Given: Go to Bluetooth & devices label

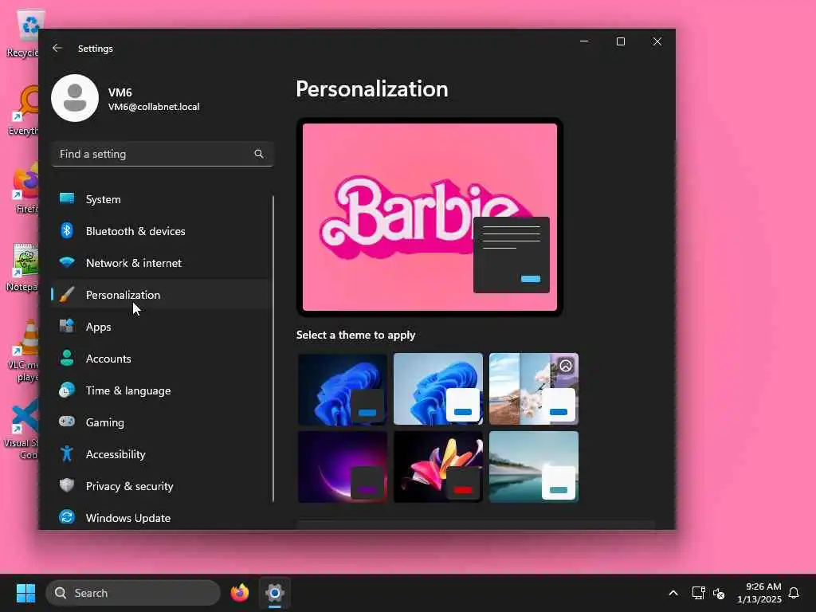Looking at the screenshot, I should [135, 231].
